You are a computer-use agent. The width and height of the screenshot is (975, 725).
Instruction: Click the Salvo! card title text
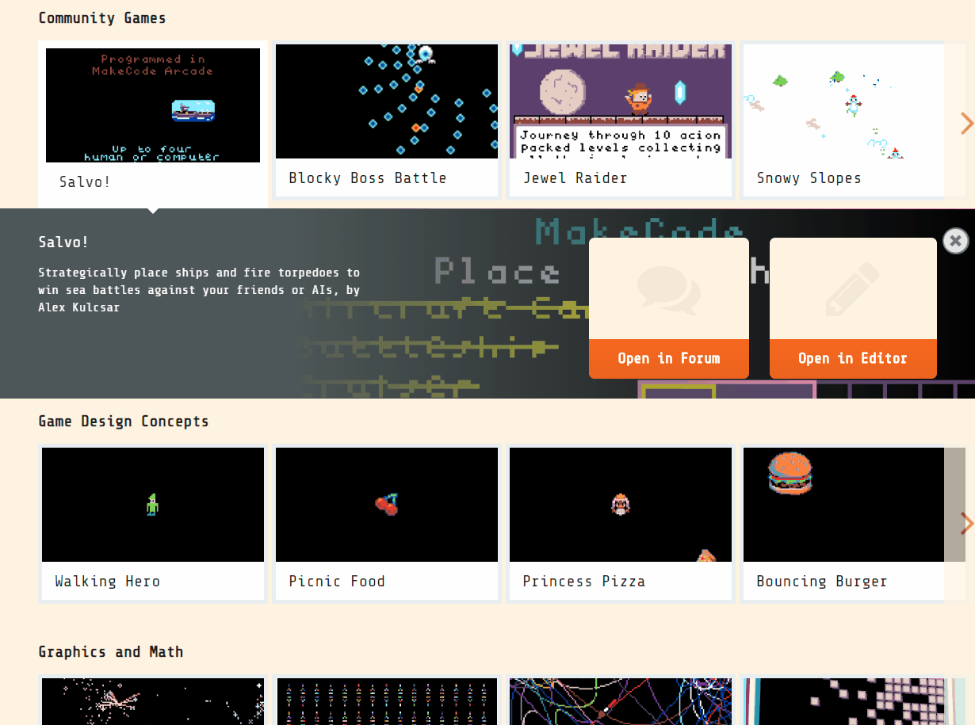(85, 182)
